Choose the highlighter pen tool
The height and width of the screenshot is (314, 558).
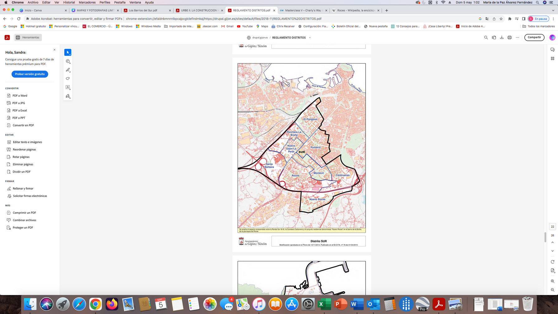point(68,70)
